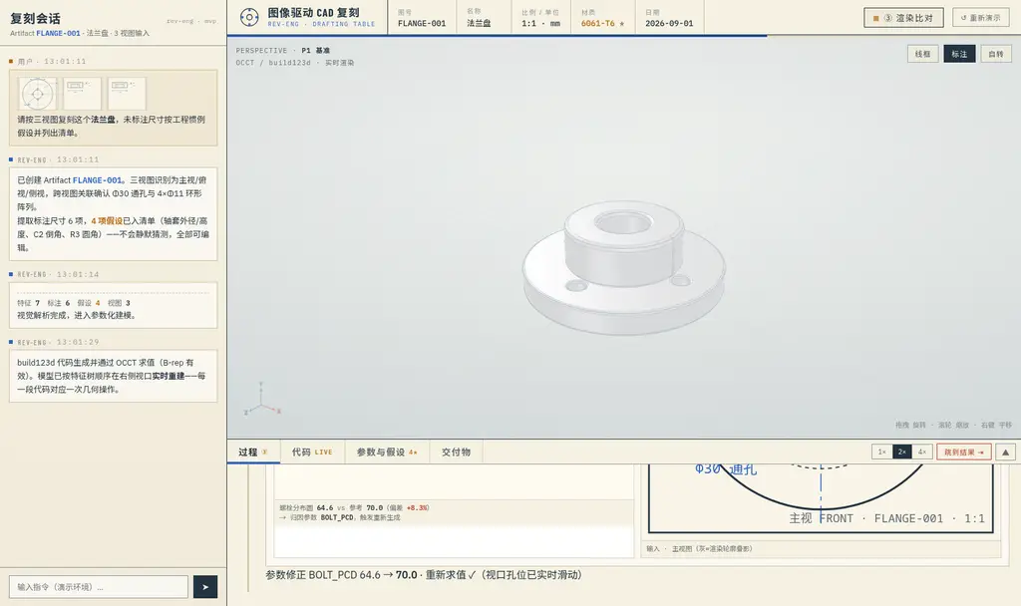Screen dimensions: 1021x606
Task: Click the 参数修正 BOLT_PCD 64.6 → 70.0 line
Action: pos(423,575)
